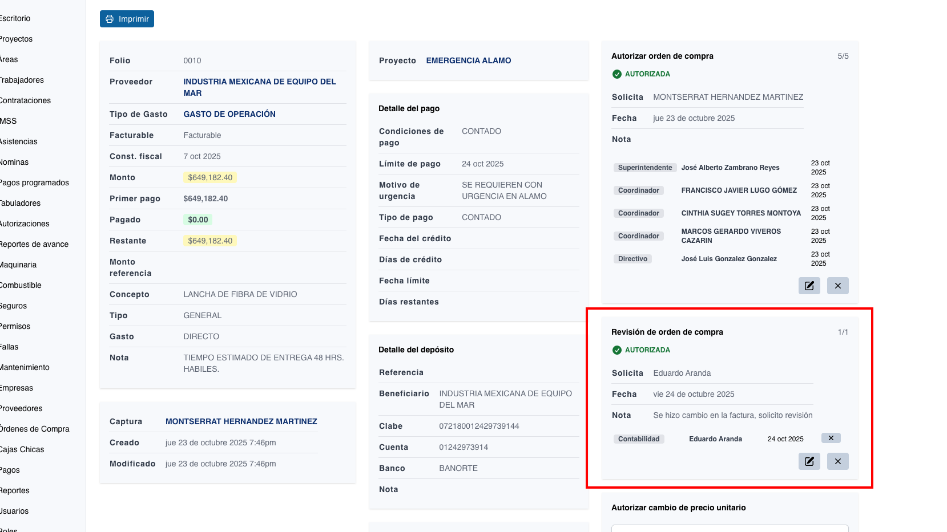
Task: Click X icon in Autorizar orden de compra panel
Action: point(837,286)
